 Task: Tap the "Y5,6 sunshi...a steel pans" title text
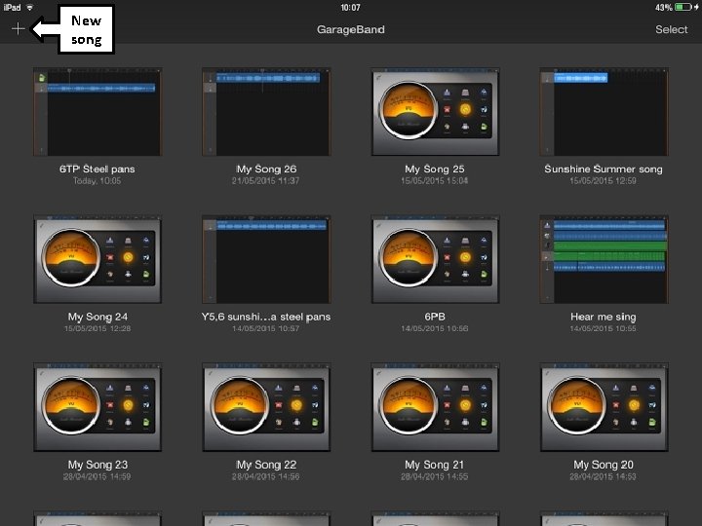pos(266,317)
